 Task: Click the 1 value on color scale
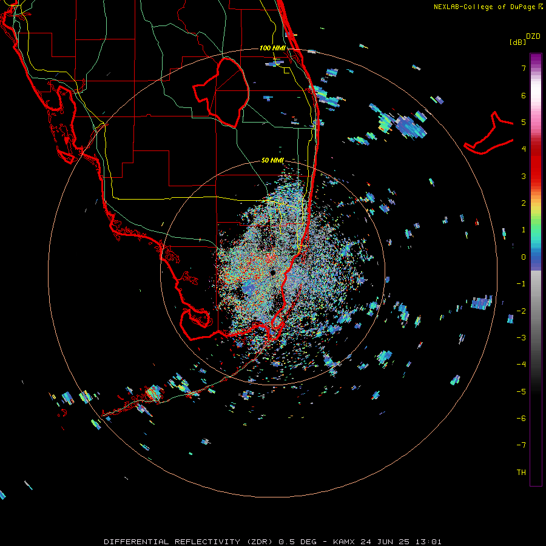tap(524, 230)
